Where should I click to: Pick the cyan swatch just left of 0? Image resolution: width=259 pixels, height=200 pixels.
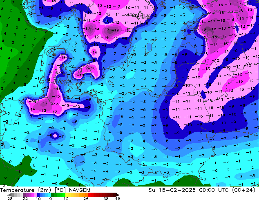(x=49, y=195)
